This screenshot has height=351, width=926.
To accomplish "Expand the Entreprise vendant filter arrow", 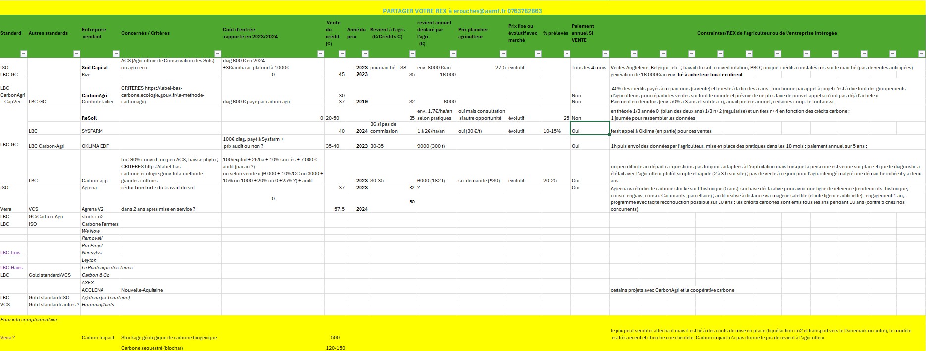I will click(116, 54).
